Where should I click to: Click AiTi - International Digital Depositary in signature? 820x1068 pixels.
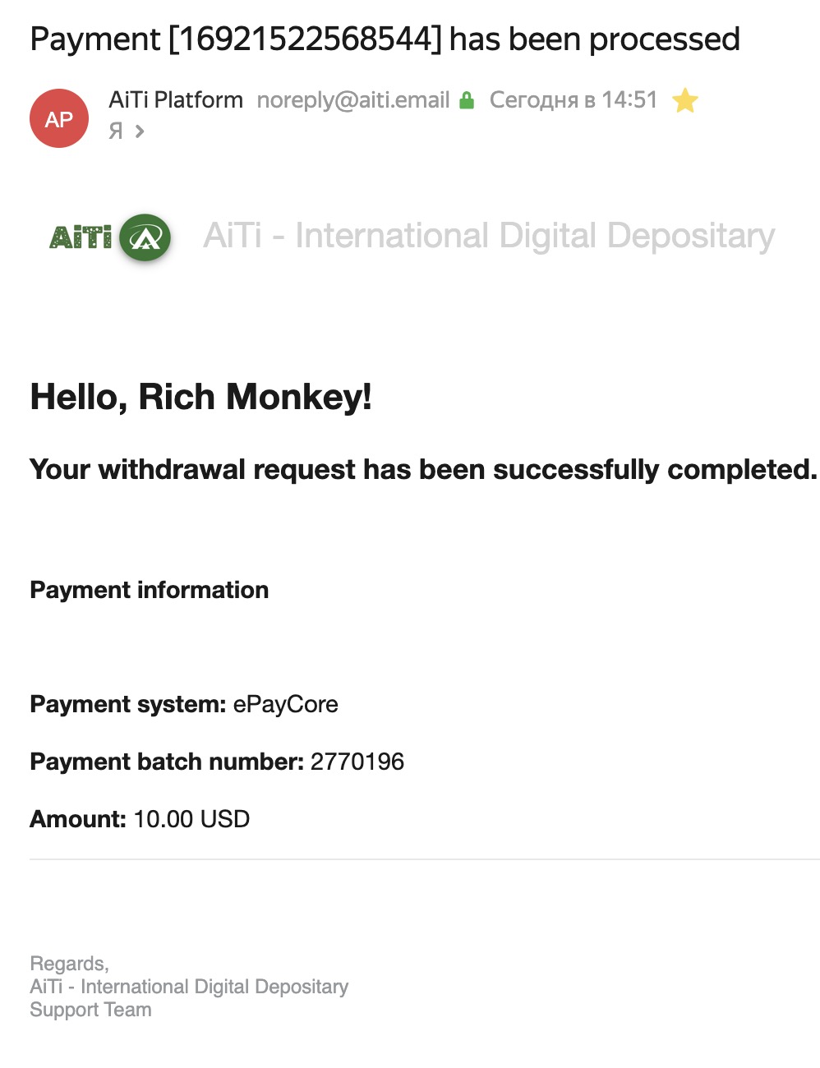click(x=189, y=987)
